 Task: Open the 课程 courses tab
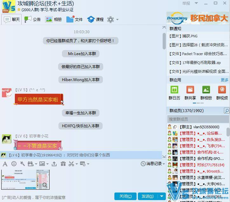point(95,19)
